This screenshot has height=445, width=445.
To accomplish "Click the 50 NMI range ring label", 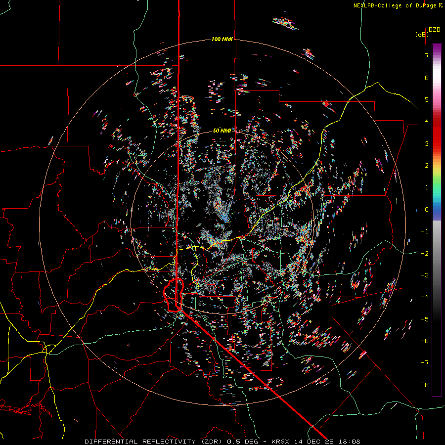I will 222,131.
